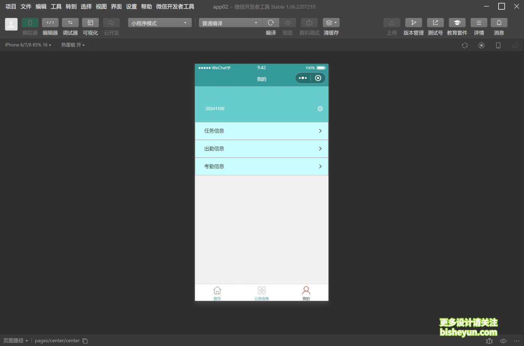Open the messages bell

[499, 23]
